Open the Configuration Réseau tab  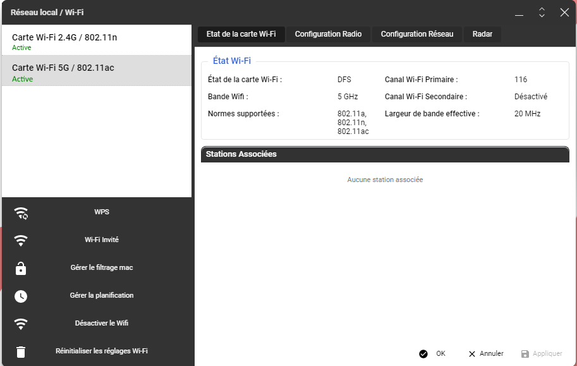point(417,34)
